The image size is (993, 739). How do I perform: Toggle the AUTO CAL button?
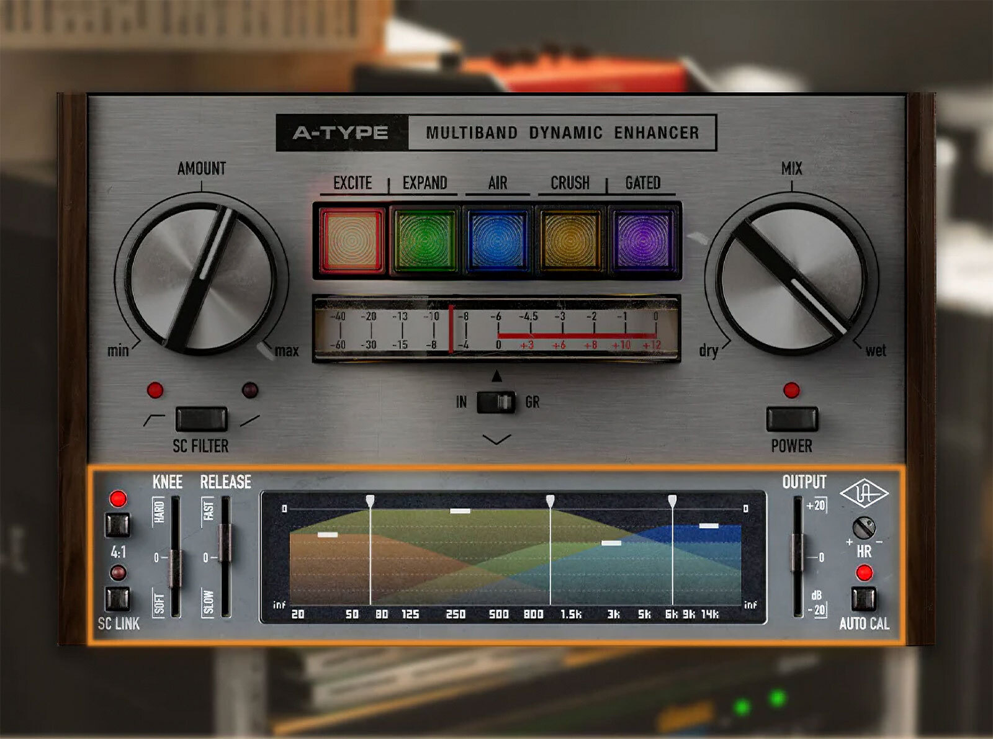tap(863, 599)
